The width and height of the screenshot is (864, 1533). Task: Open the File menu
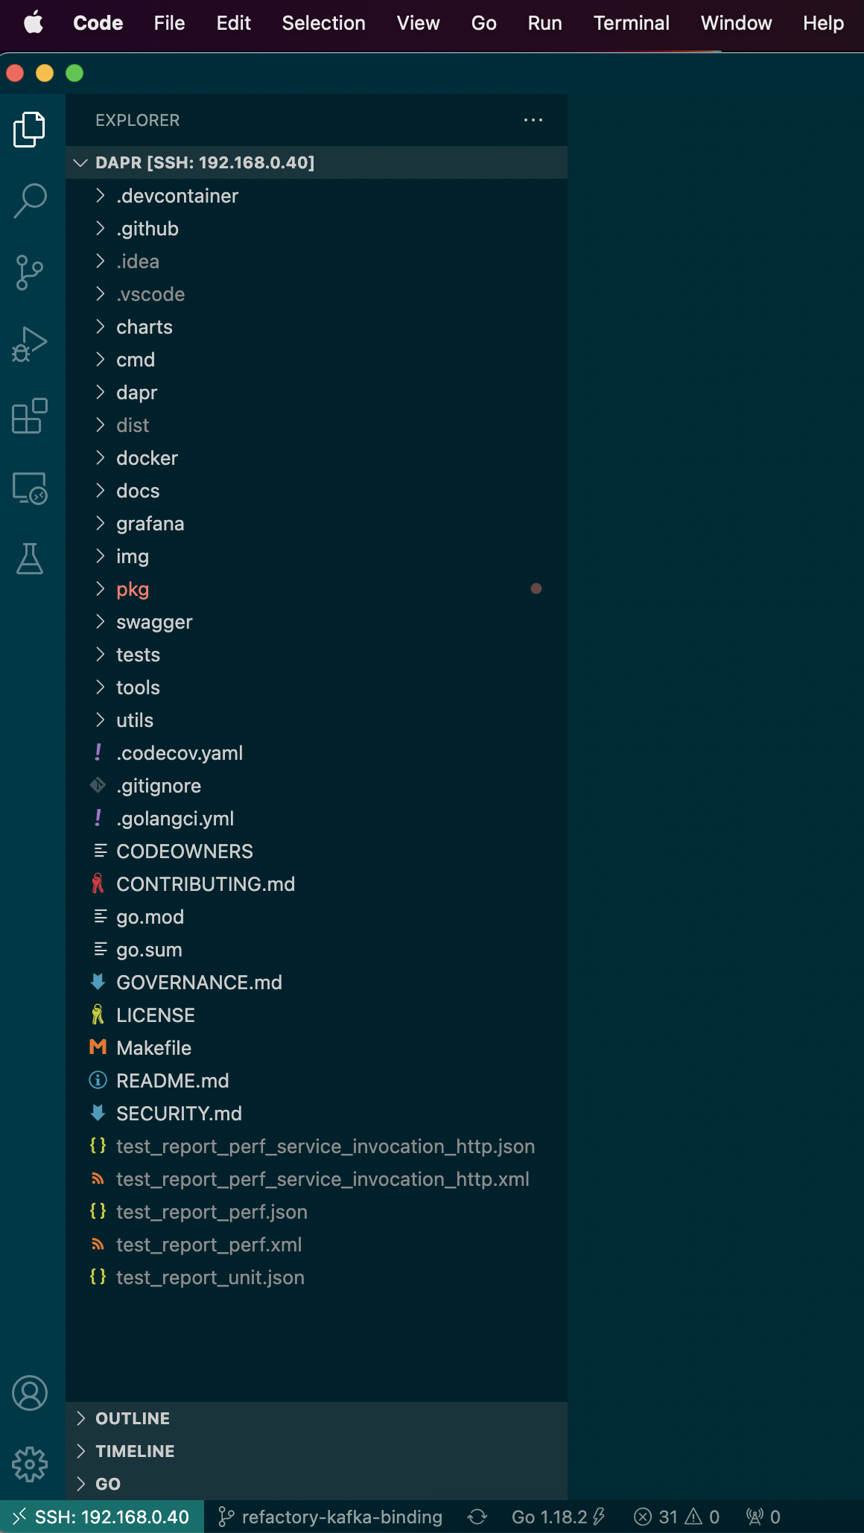pos(169,23)
